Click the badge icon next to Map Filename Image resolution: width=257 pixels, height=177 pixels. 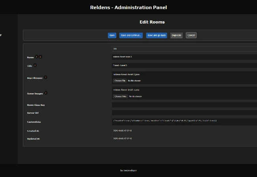tap(45, 77)
